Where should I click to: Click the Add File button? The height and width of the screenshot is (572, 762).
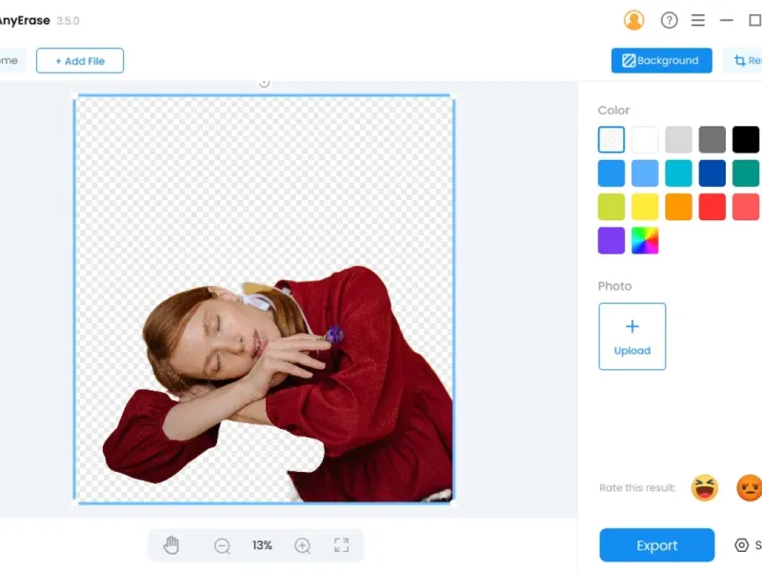point(80,61)
